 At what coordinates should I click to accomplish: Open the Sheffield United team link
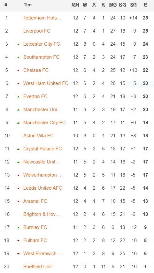(40, 267)
